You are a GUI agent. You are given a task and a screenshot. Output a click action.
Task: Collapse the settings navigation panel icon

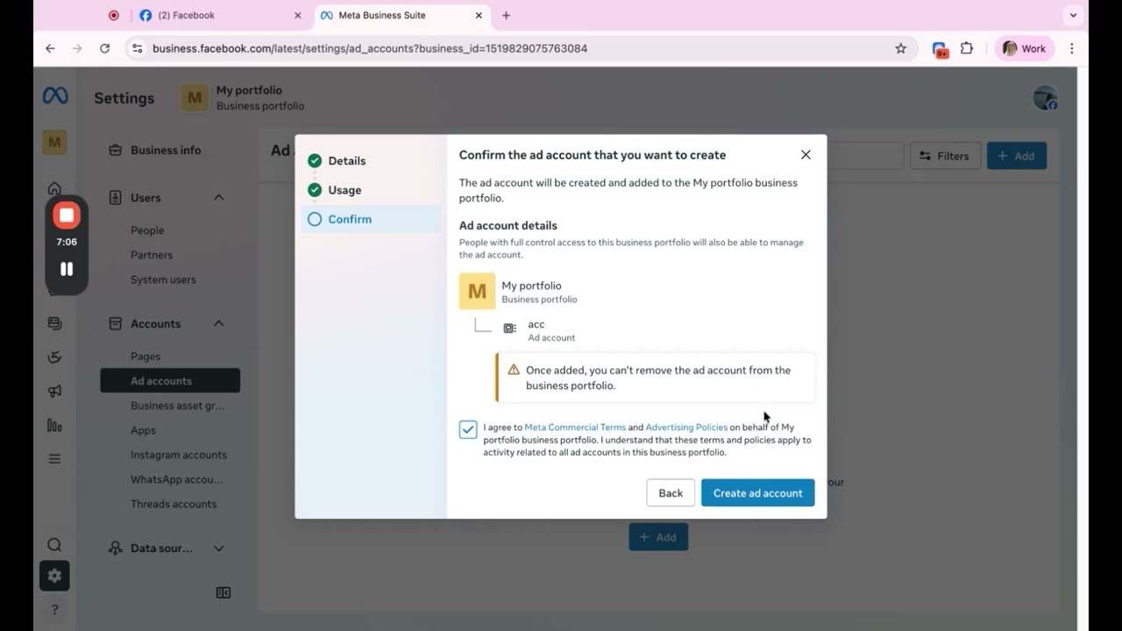pos(224,592)
